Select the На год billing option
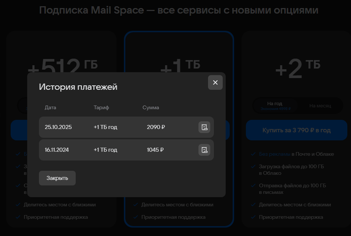Image resolution: width=351 pixels, height=236 pixels. coord(275,106)
